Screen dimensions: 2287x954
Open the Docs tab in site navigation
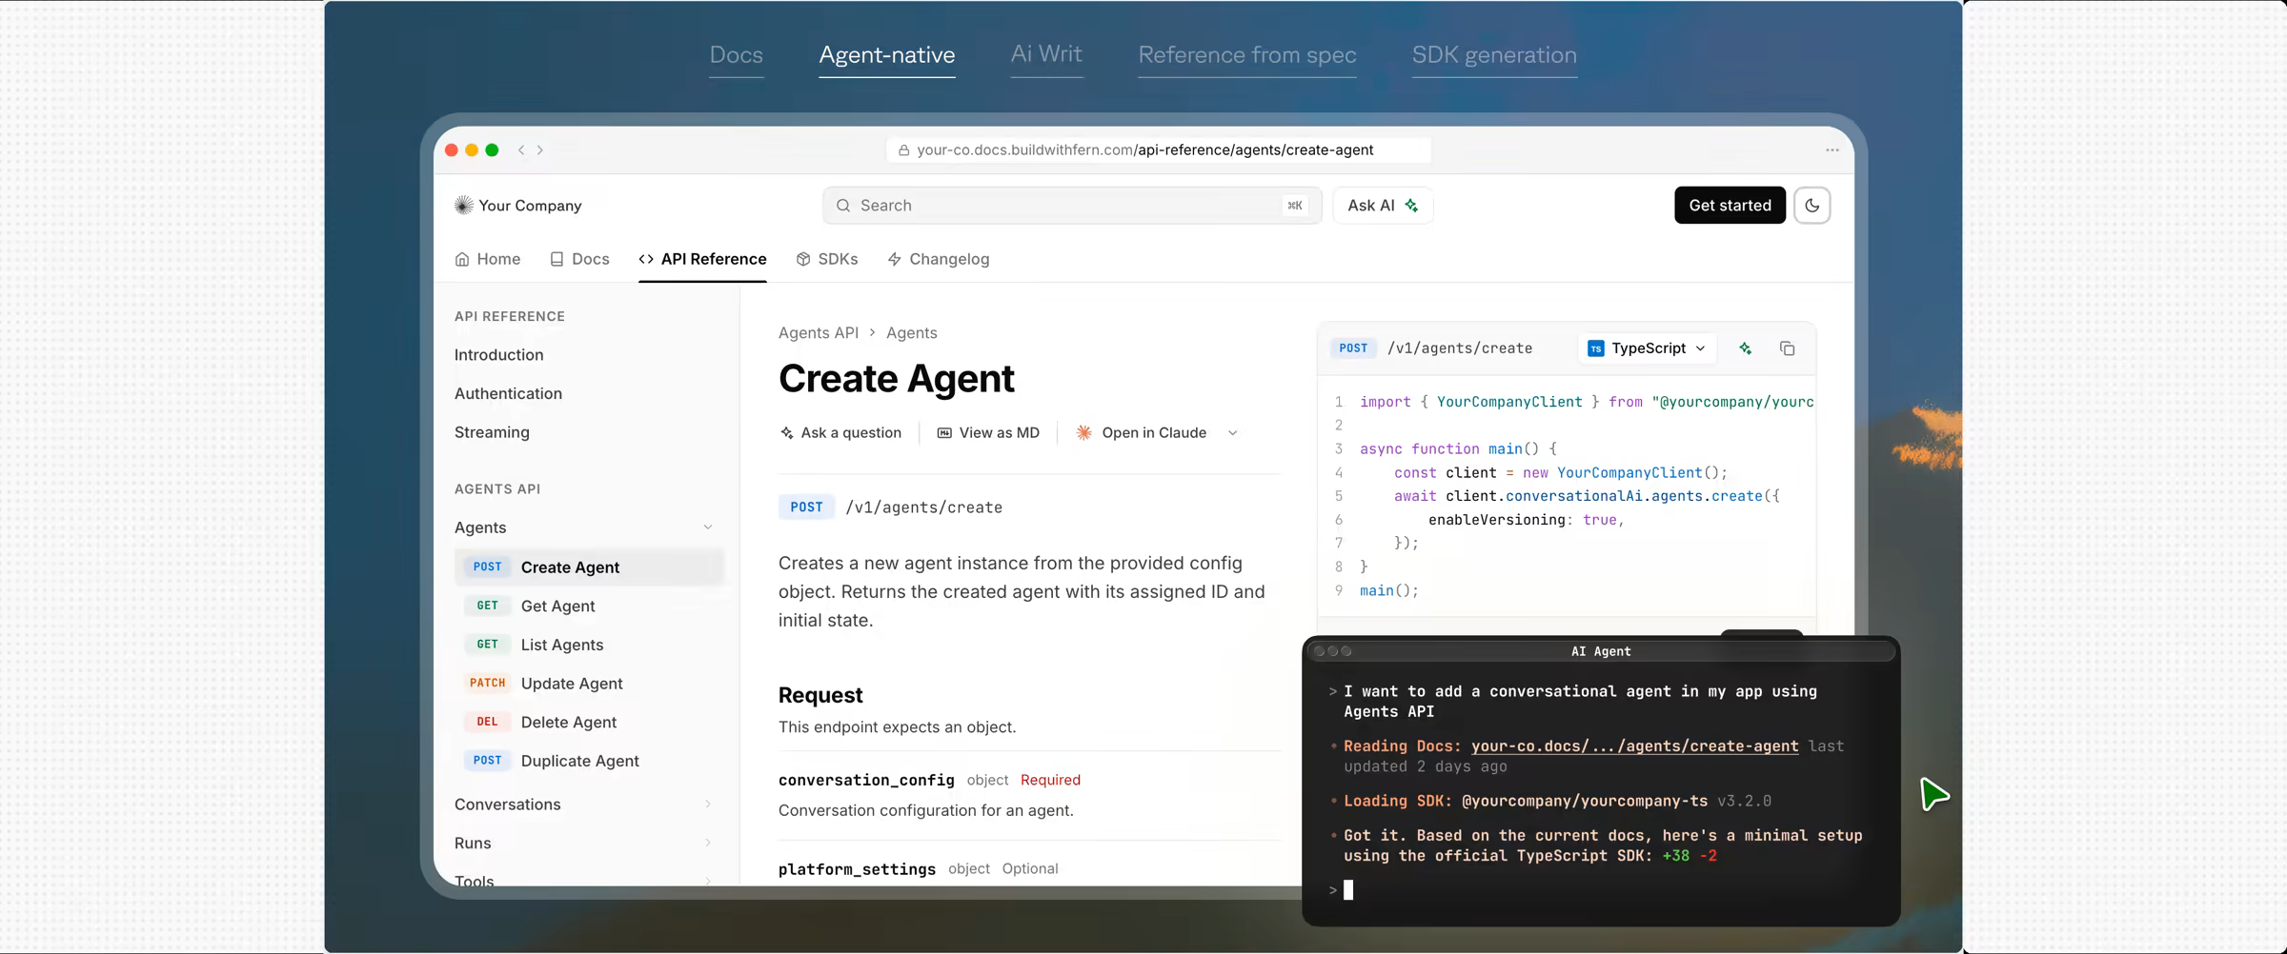[x=579, y=259]
